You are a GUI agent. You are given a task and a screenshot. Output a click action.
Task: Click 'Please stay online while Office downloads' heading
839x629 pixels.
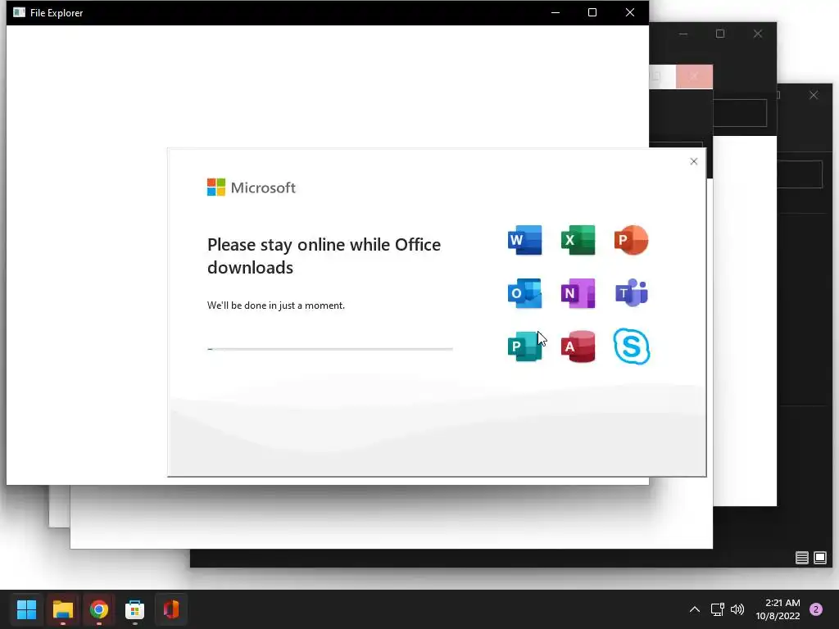324,256
